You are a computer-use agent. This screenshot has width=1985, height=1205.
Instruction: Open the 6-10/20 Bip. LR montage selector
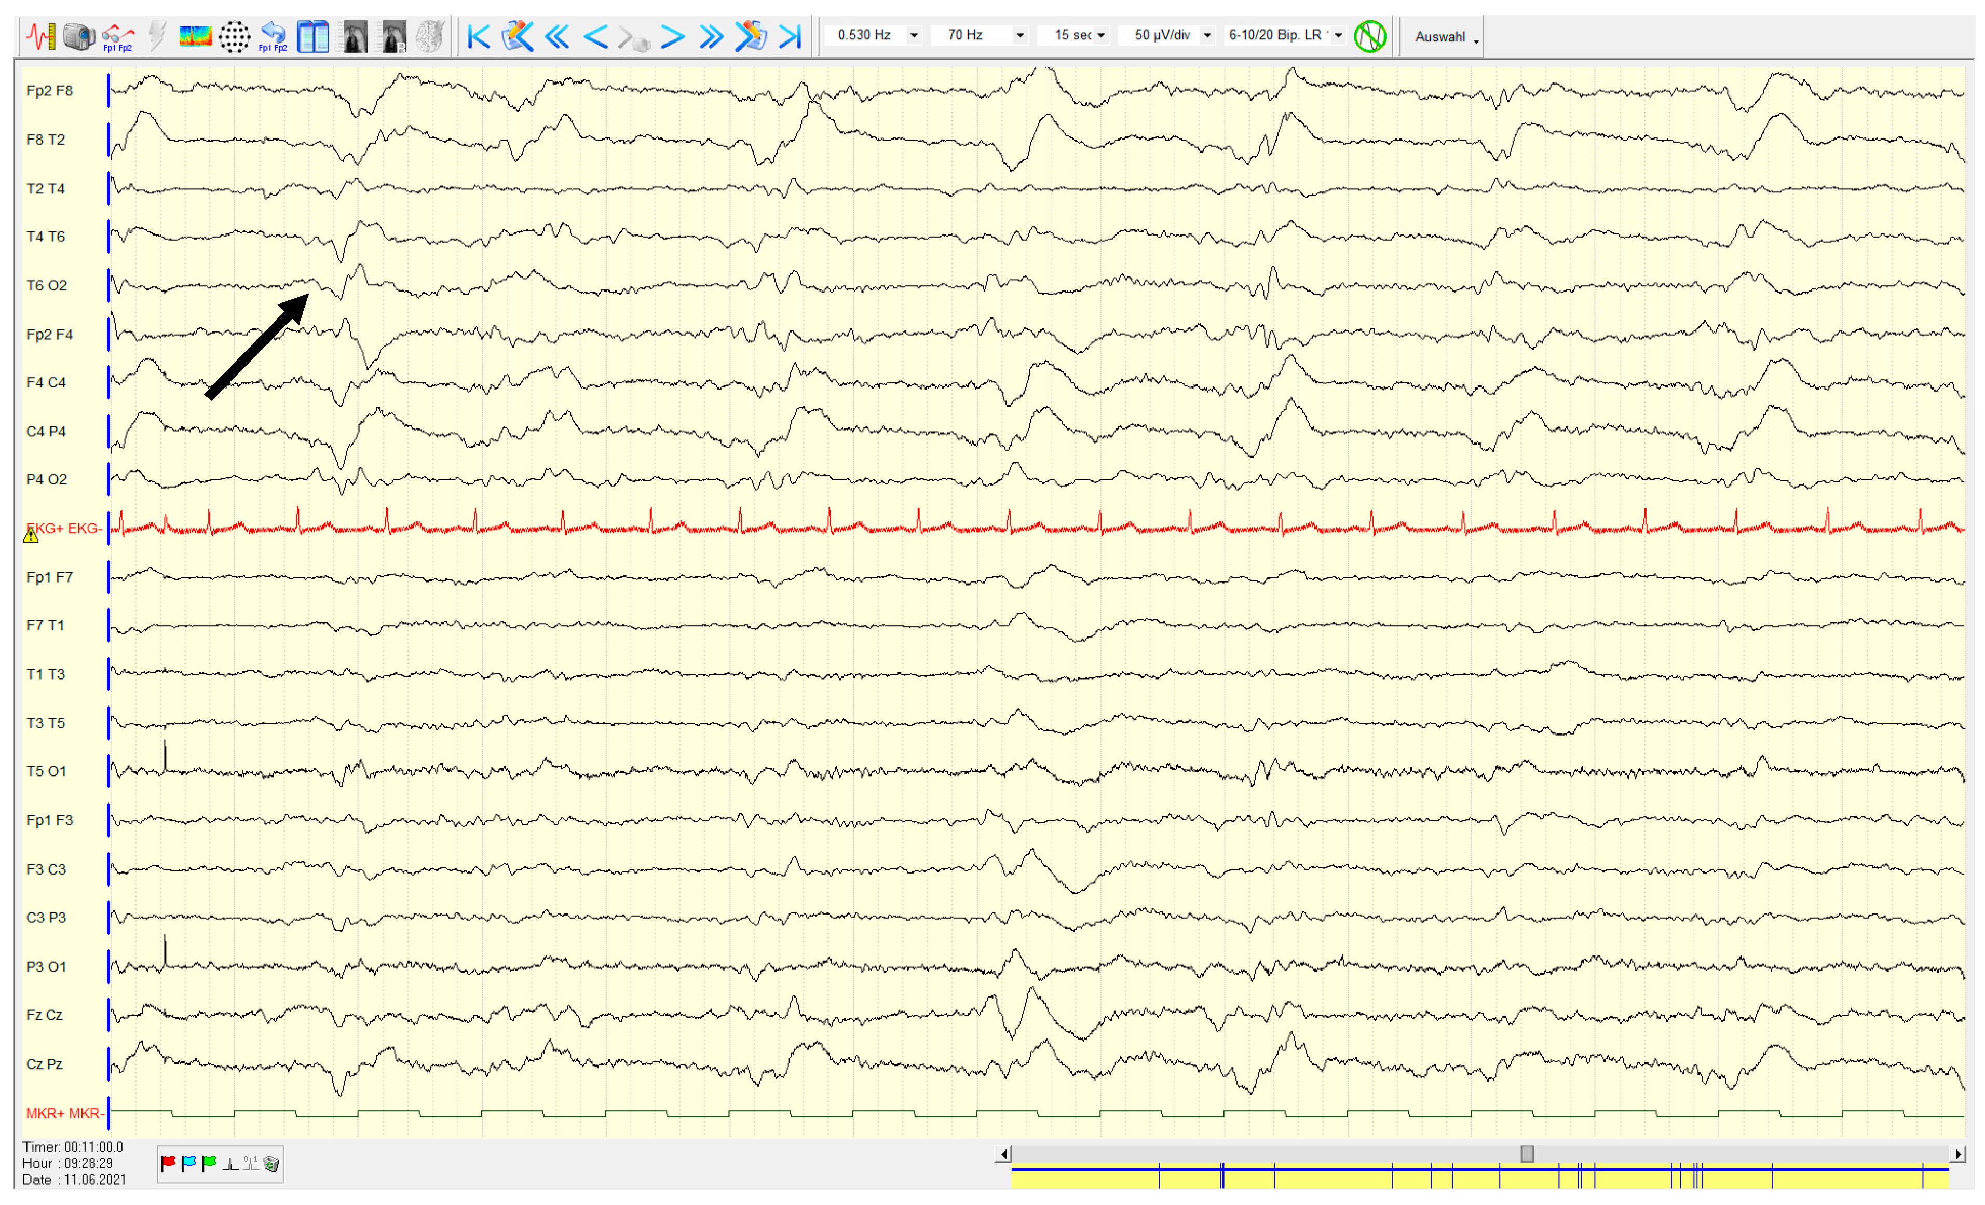click(x=1338, y=35)
